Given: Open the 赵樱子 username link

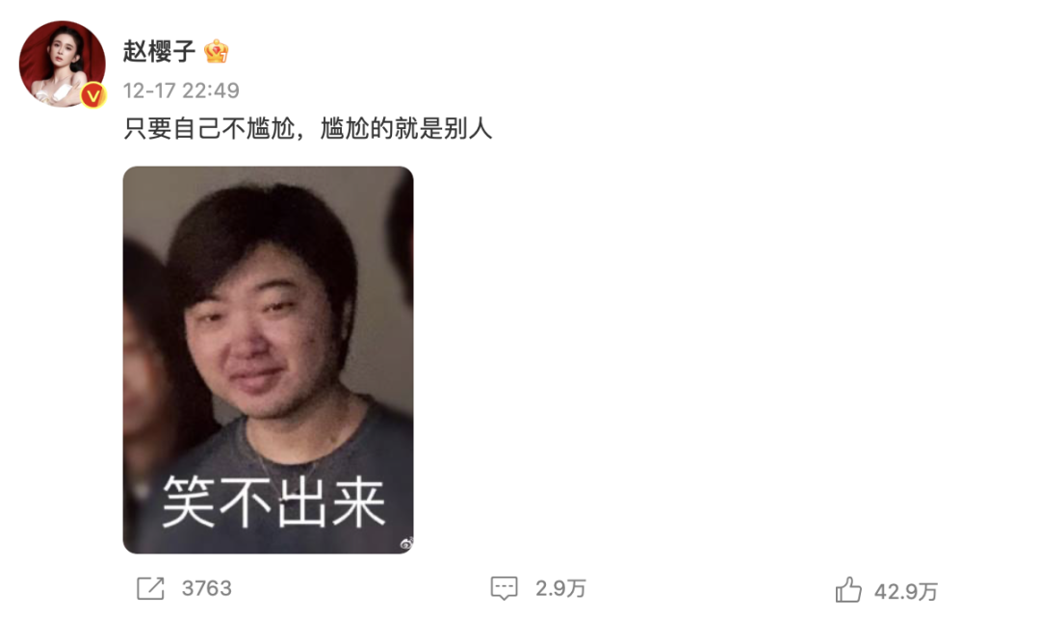Looking at the screenshot, I should [x=159, y=51].
